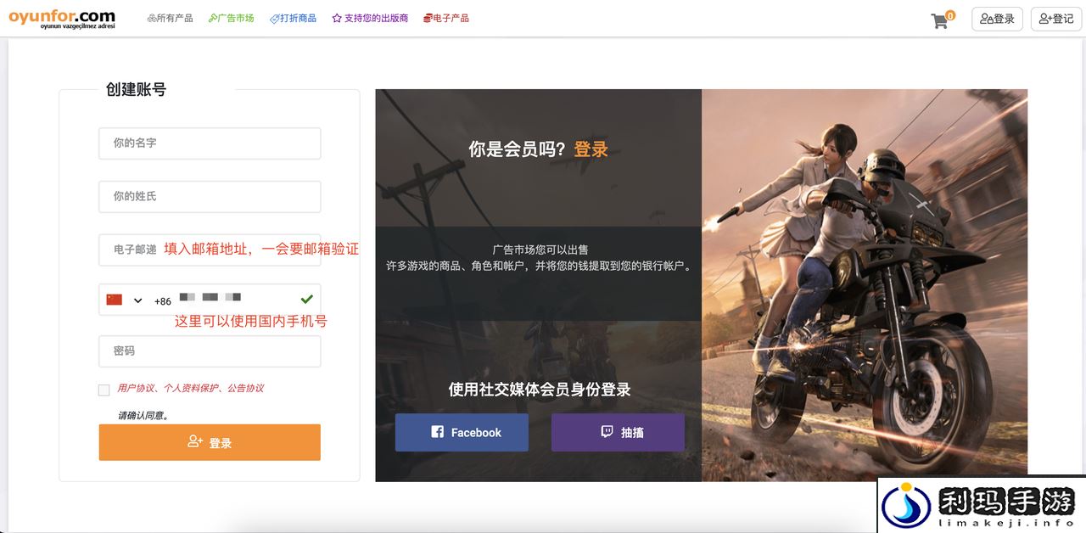Viewport: 1086px width, 533px height.
Task: Sign in with the purple 抽搐 Twitch button
Action: (618, 432)
